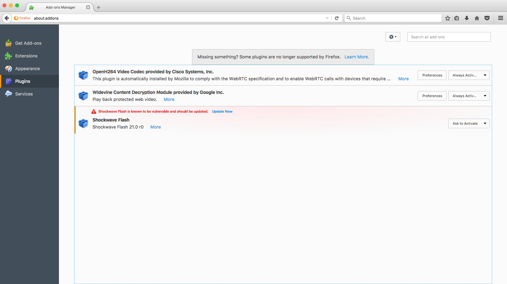Open URL history dropdown arrow
Image resolution: width=507 pixels, height=284 pixels.
[x=327, y=18]
